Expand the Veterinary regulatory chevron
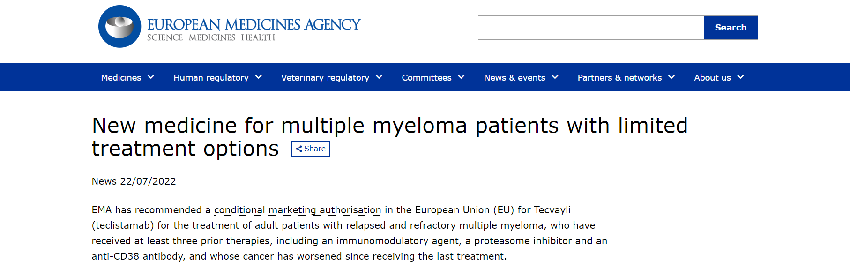Image resolution: width=850 pixels, height=269 pixels. click(x=379, y=77)
